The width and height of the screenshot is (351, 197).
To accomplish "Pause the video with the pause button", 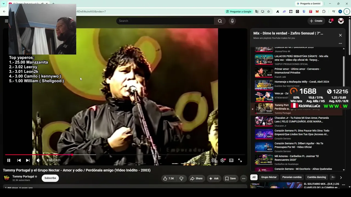I will (x=9, y=160).
